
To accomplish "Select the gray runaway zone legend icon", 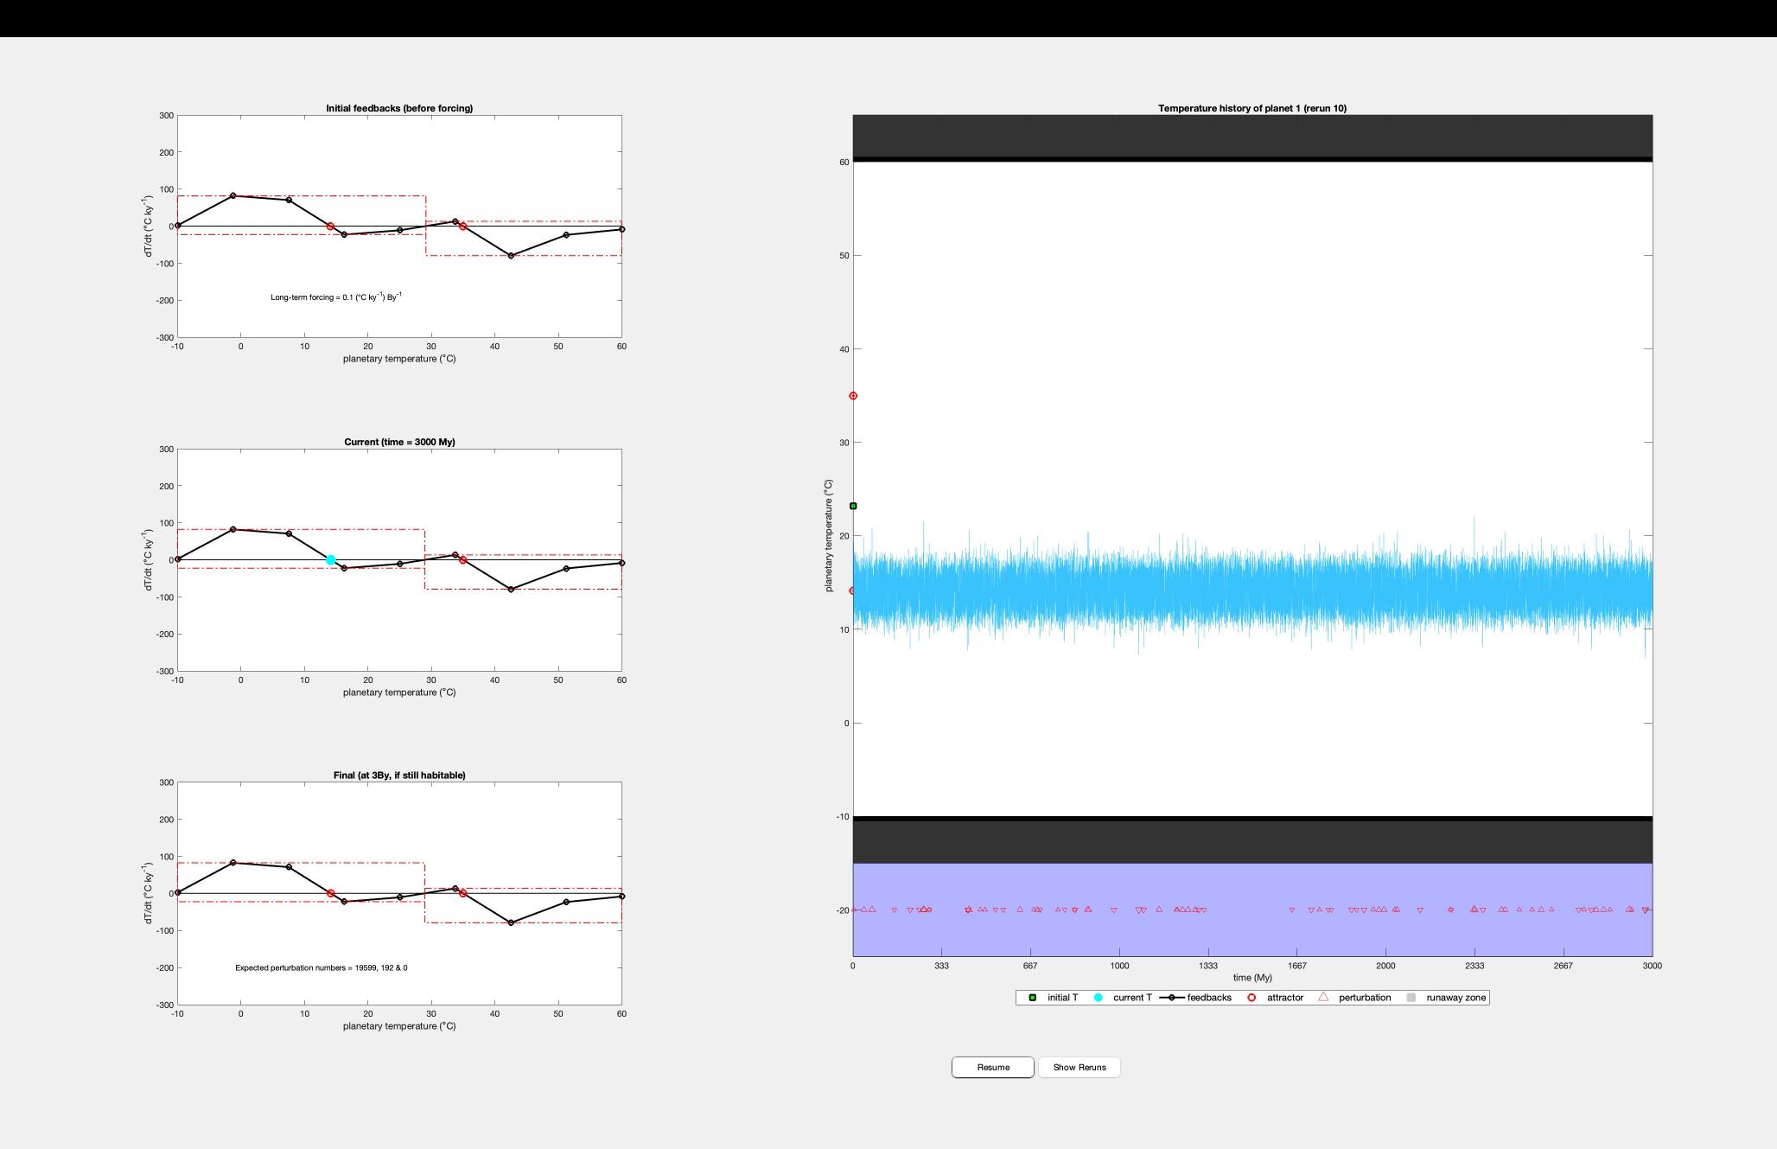I will pyautogui.click(x=1411, y=998).
